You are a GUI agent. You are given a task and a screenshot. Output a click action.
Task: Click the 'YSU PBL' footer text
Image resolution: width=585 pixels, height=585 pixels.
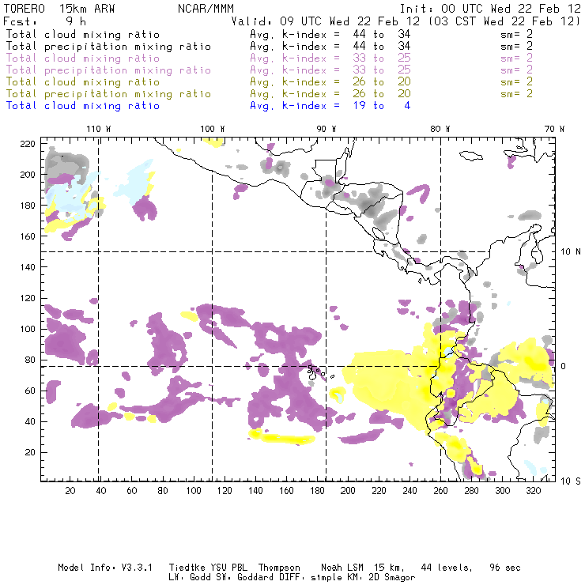point(228,568)
